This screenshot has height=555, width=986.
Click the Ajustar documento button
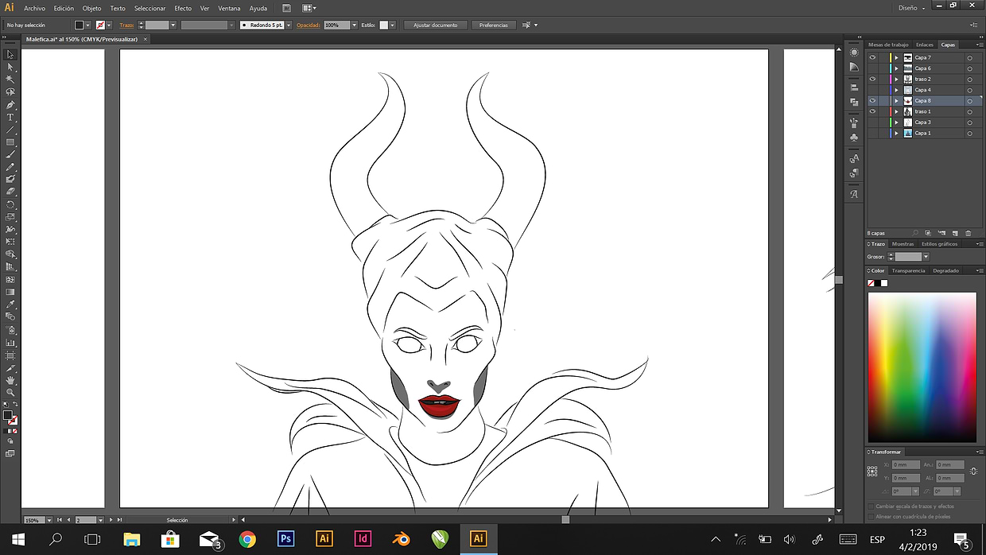[435, 25]
